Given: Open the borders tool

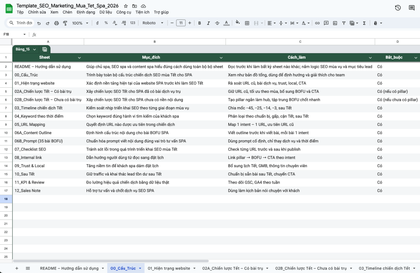Looking at the screenshot, I should pos(247,23).
